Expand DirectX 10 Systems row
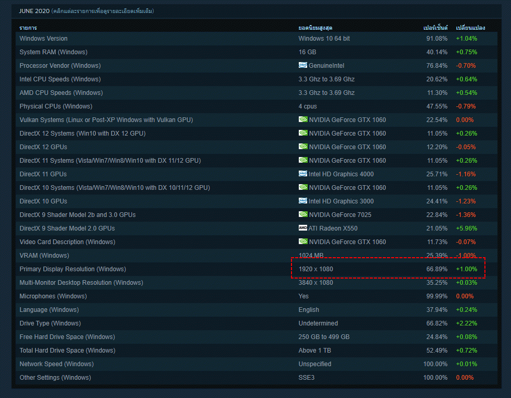 click(257, 188)
